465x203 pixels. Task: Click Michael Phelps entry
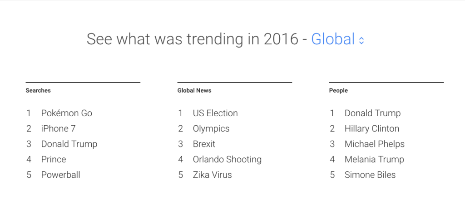pyautogui.click(x=375, y=144)
